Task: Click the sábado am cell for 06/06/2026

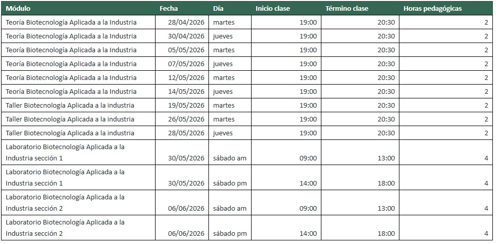Action: (229, 208)
